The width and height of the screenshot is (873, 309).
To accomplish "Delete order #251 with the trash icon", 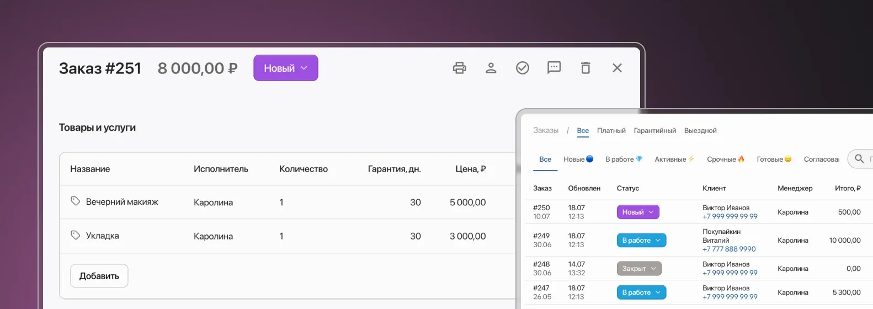I will 585,68.
